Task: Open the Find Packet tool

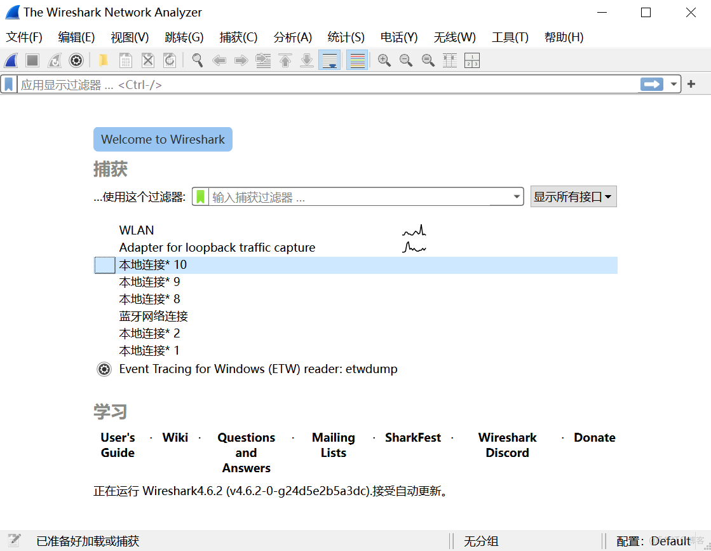Action: coord(197,60)
